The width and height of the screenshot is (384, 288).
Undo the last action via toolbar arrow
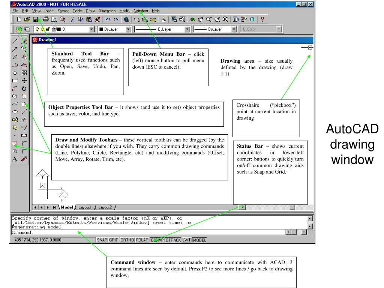click(x=108, y=19)
